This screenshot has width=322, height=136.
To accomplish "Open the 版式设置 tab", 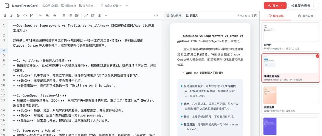I will coord(305,16).
